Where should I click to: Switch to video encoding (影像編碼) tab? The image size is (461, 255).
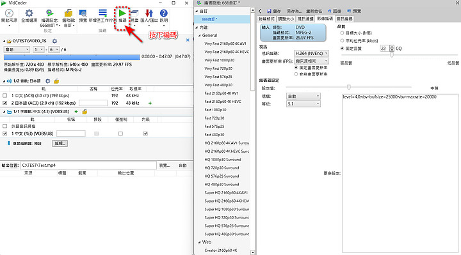point(325,19)
